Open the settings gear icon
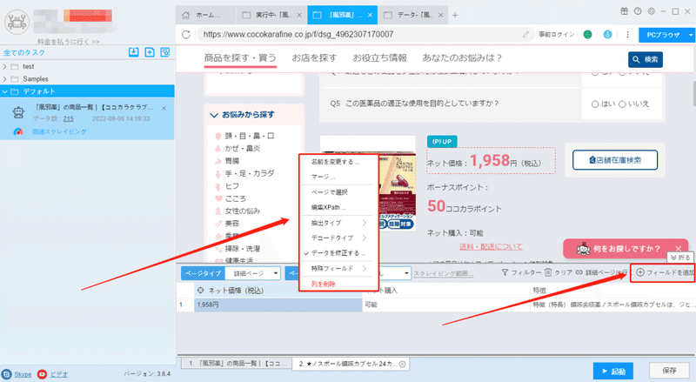 click(x=651, y=11)
